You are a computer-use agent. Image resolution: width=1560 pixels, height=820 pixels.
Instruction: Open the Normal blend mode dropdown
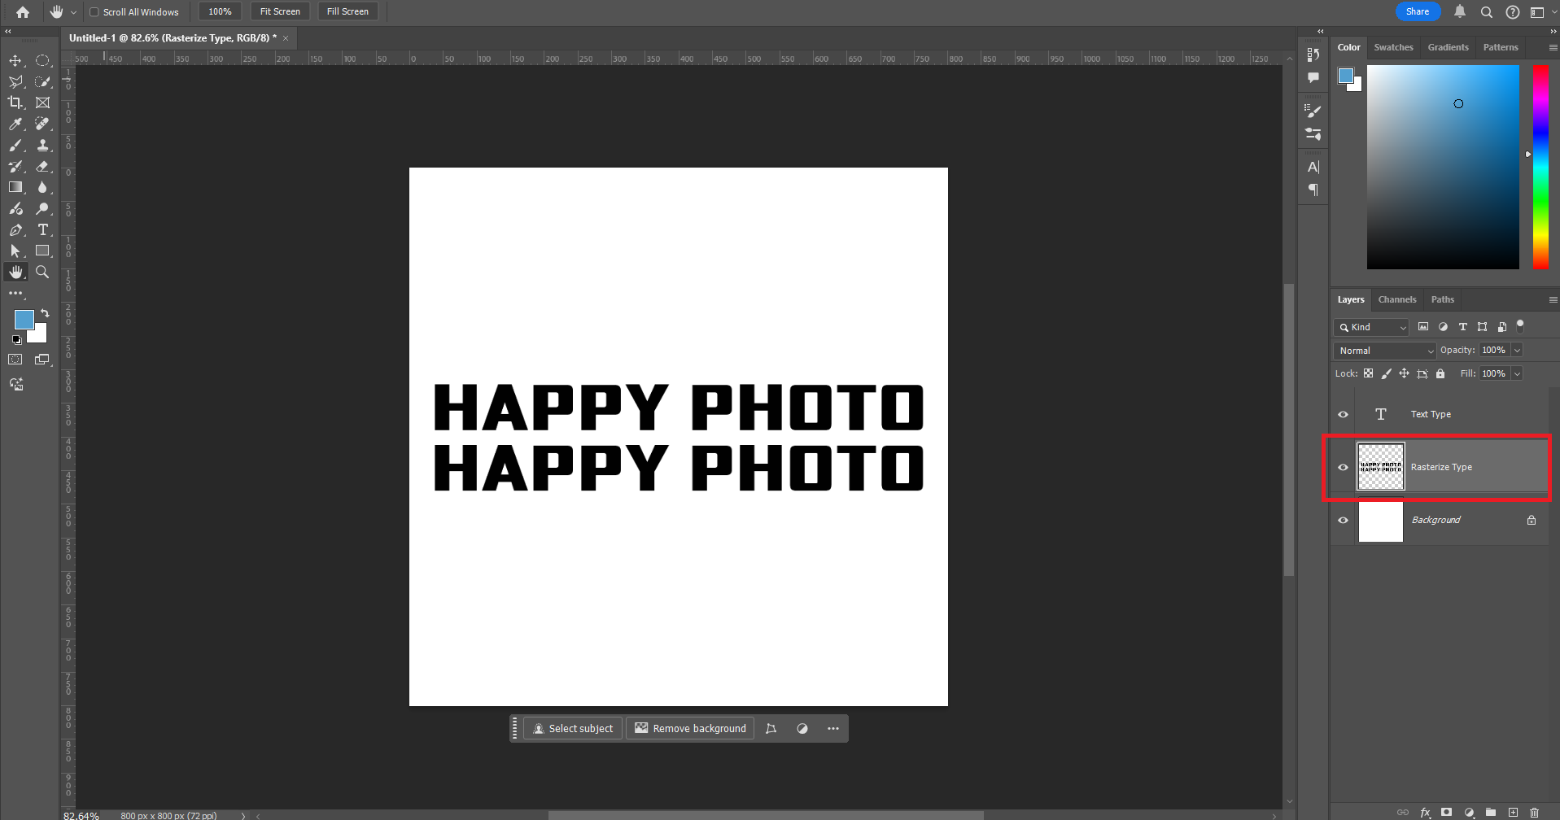coord(1385,351)
